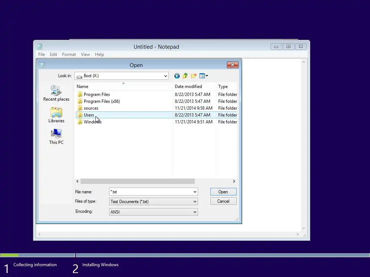This screenshot has height=277, width=370.
Task: Click the '11/21/2014 9:58 AM' date for sources
Action: coord(194,108)
